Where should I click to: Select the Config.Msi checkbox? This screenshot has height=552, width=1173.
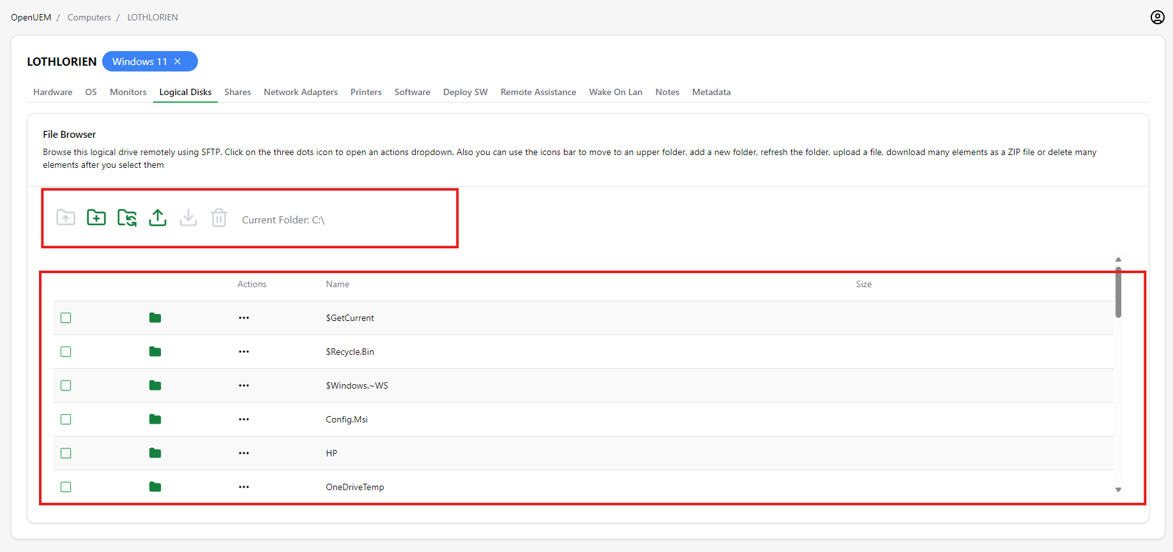66,419
